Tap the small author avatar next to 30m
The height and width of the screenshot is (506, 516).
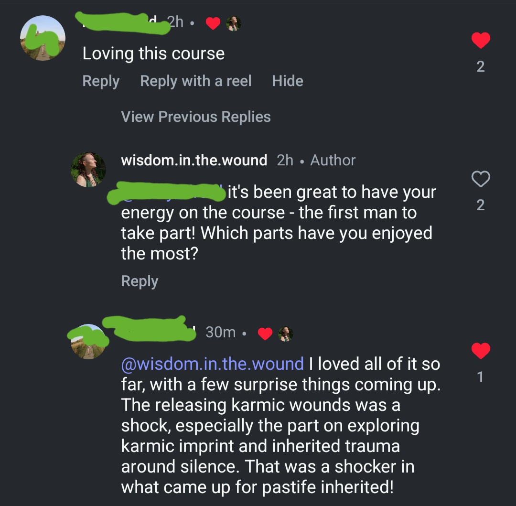pos(286,334)
